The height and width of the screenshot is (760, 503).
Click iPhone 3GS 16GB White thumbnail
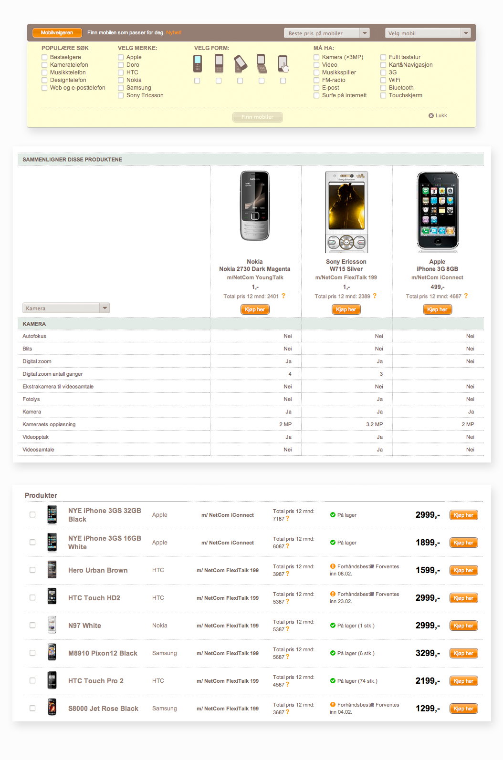click(x=52, y=543)
